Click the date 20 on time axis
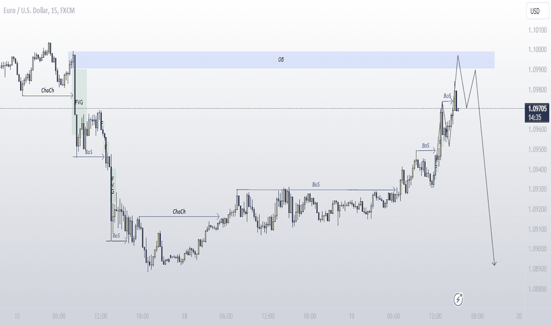 [x=518, y=316]
